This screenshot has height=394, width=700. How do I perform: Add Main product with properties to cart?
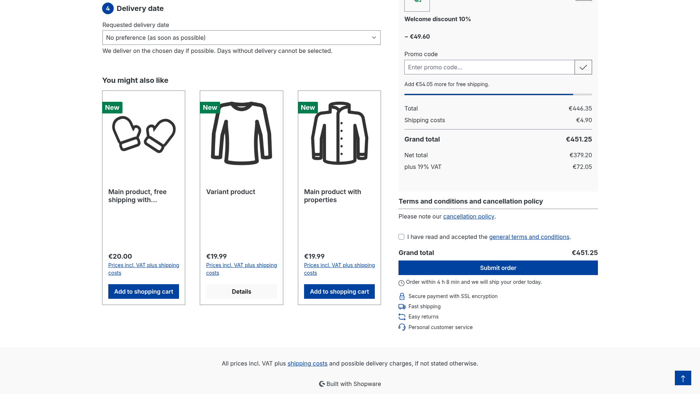pos(339,291)
